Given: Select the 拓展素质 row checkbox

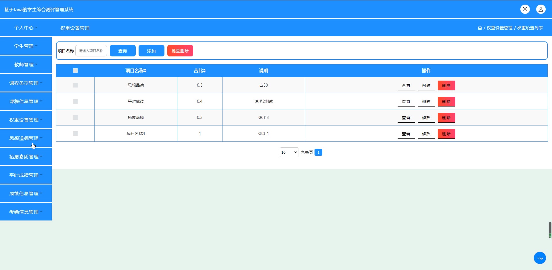Looking at the screenshot, I should click(75, 117).
